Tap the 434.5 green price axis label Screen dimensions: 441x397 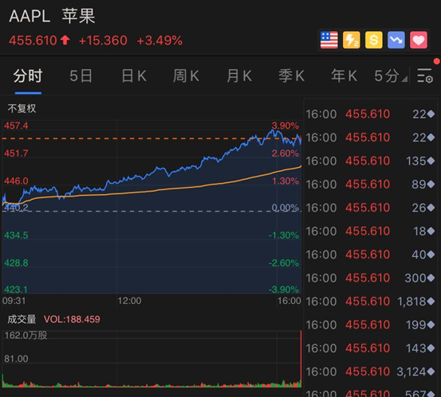click(x=16, y=235)
